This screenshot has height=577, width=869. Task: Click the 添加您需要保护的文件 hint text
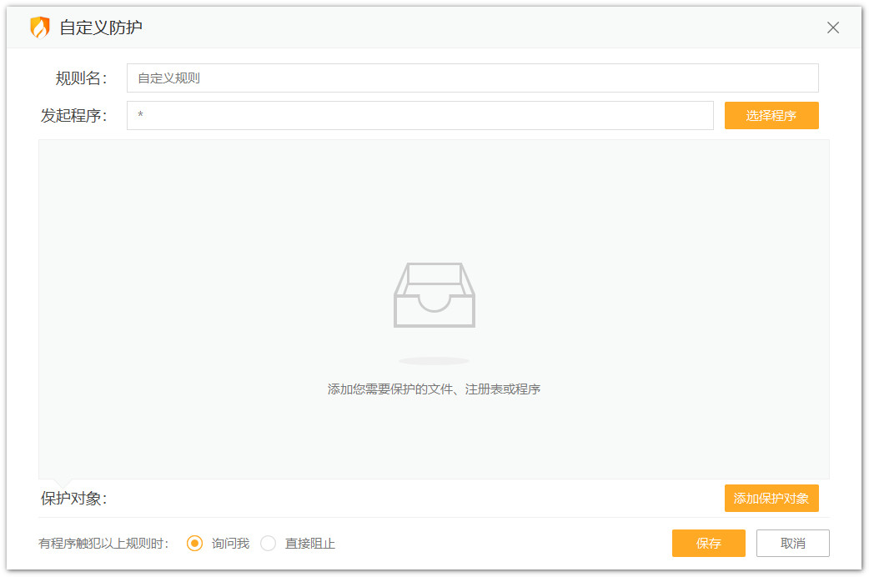coord(435,389)
